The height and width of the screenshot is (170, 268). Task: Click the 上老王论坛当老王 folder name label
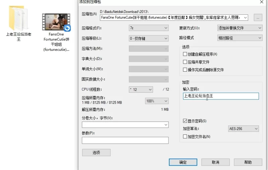19,37
